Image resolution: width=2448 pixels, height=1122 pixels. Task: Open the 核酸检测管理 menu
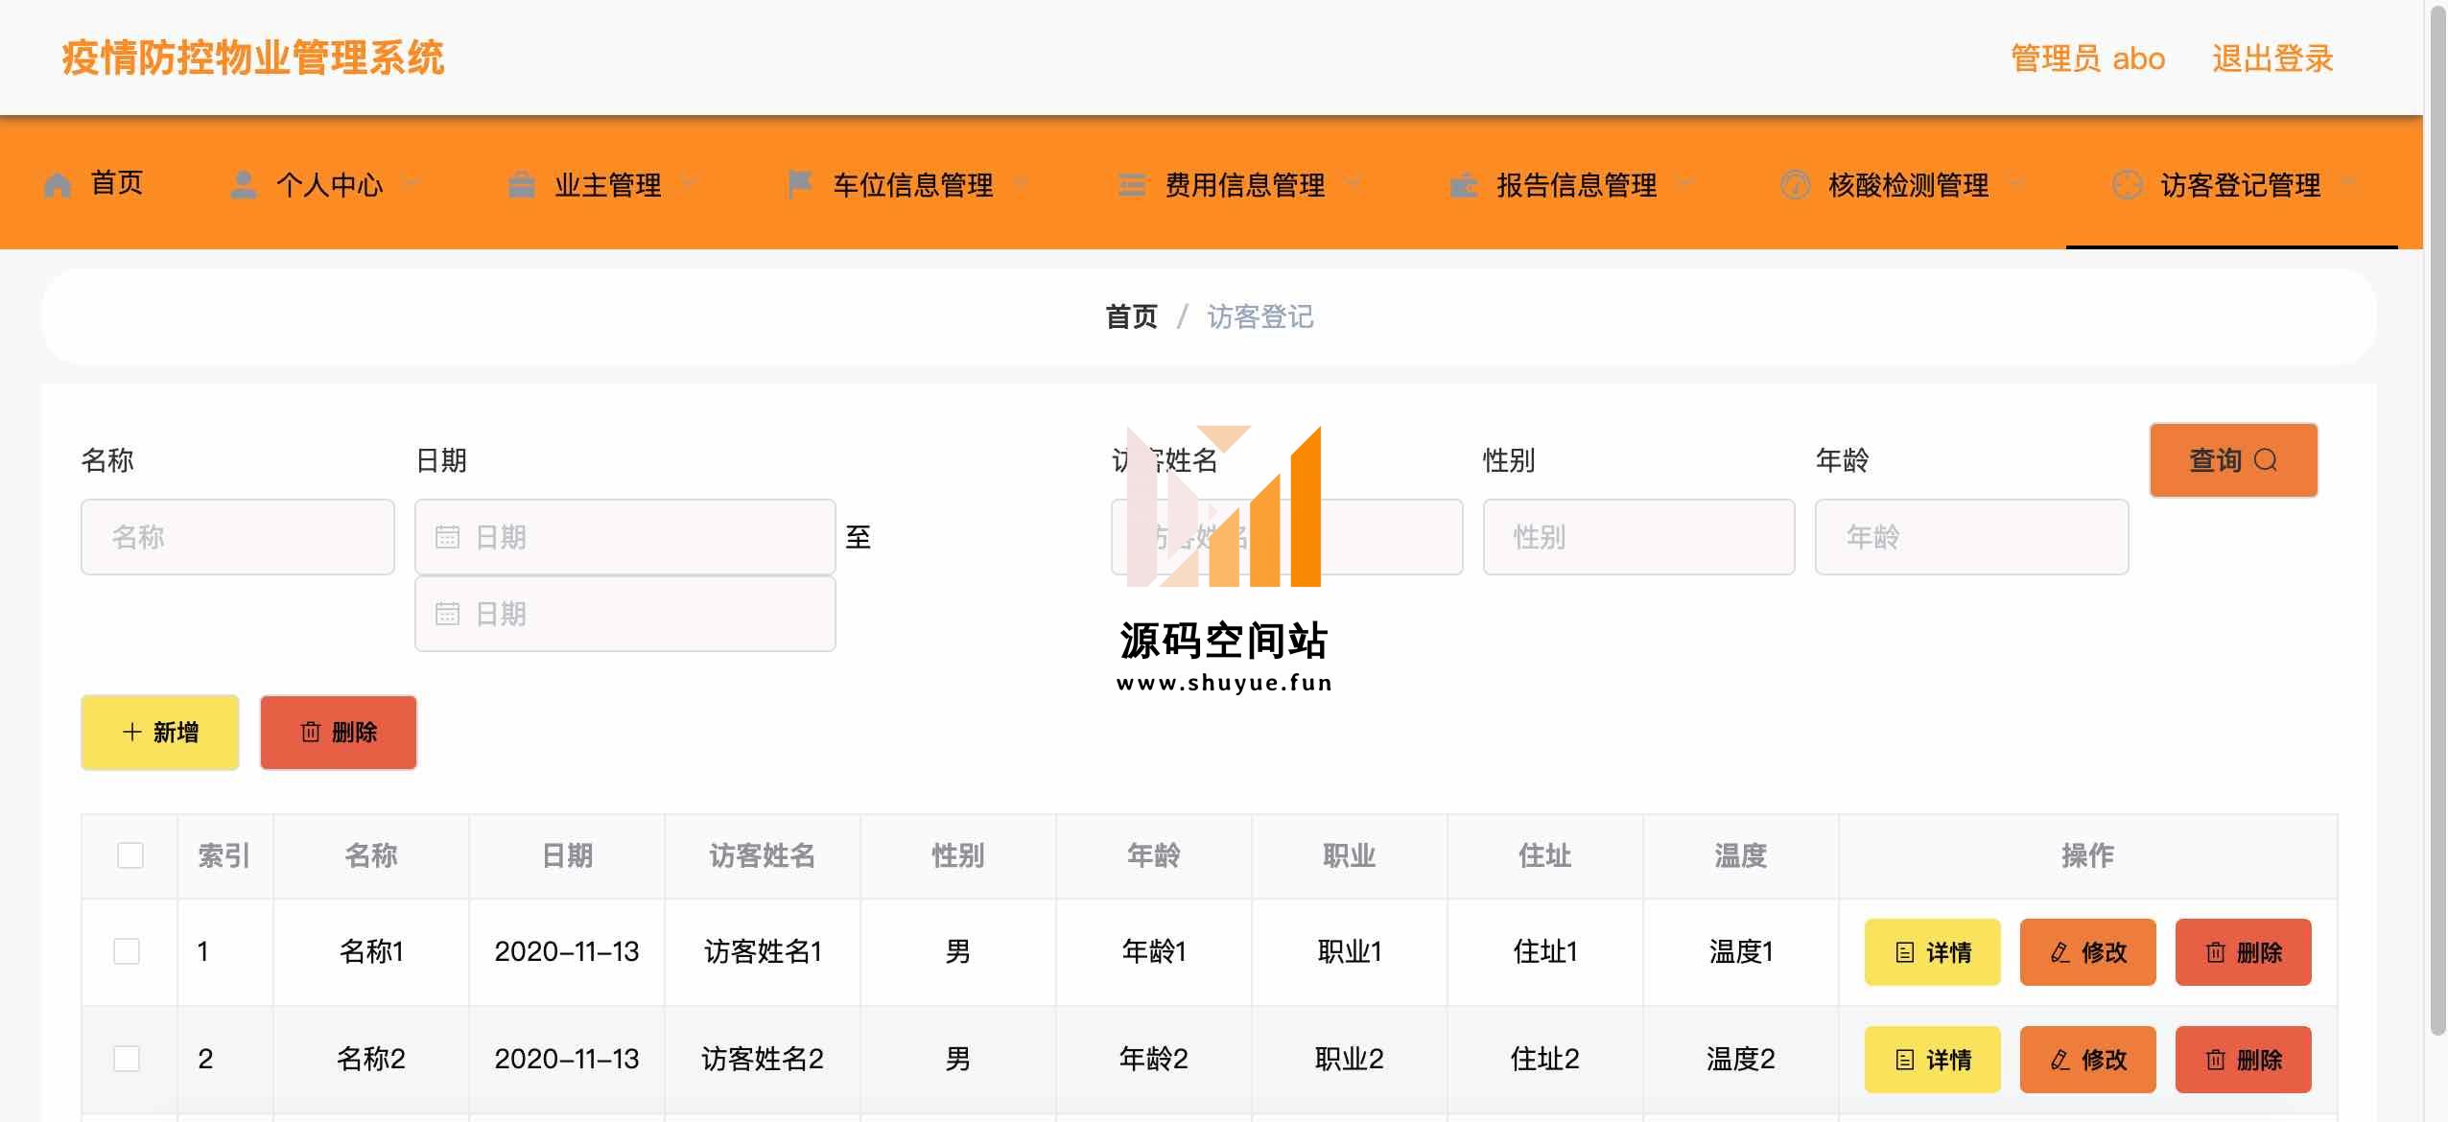[x=1907, y=184]
